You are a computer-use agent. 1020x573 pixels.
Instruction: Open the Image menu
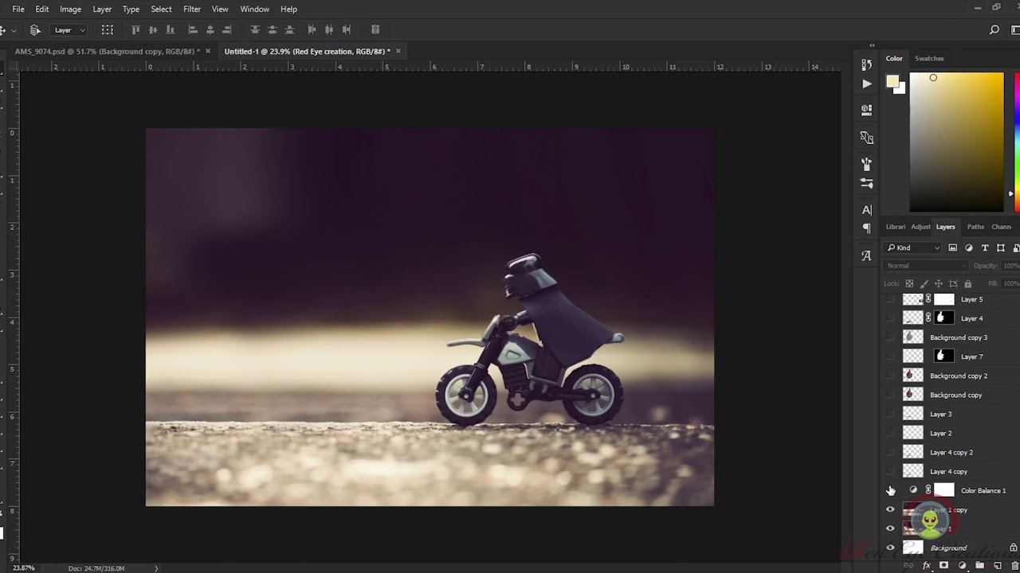coord(70,9)
